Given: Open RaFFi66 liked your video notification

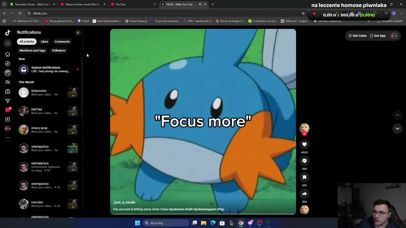Looking at the screenshot, I should click(x=48, y=111).
